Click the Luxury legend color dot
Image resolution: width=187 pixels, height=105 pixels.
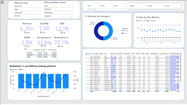[x=122, y=33]
